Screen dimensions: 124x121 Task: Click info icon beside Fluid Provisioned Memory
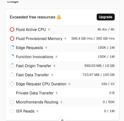tap(65, 39)
